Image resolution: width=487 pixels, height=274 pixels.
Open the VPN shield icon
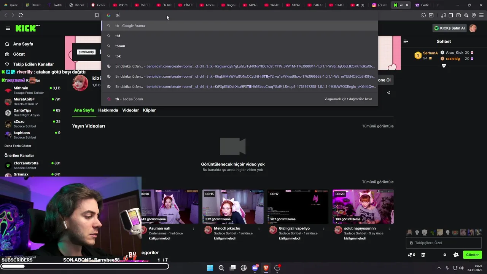click(474, 15)
